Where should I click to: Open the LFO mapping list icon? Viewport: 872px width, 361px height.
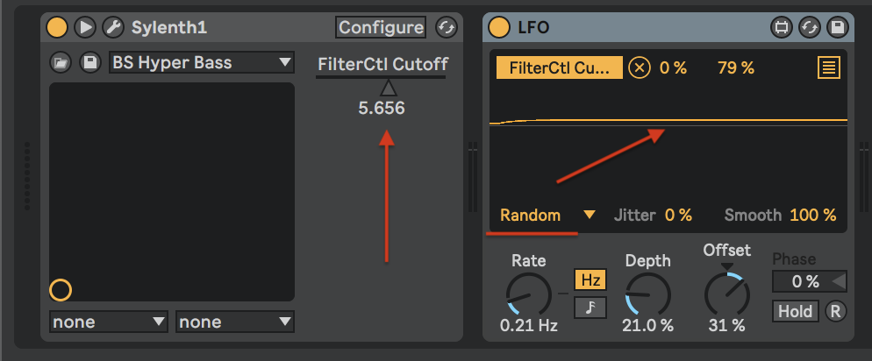click(828, 67)
